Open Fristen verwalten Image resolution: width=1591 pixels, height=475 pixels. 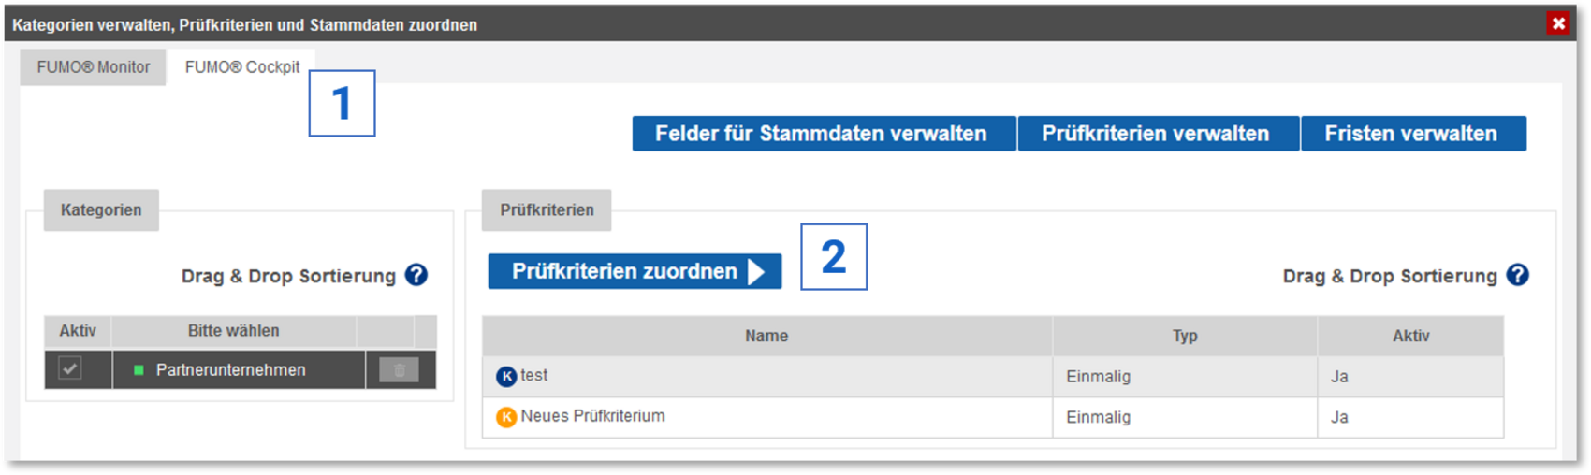pyautogui.click(x=1411, y=134)
